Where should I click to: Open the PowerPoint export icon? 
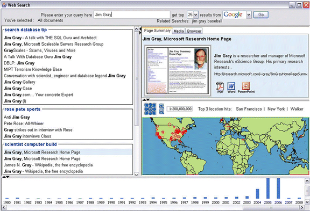tap(246, 88)
